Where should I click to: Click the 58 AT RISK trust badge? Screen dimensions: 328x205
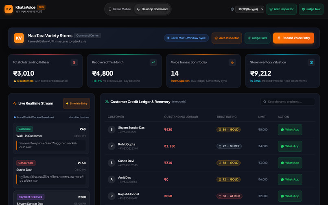230,196
